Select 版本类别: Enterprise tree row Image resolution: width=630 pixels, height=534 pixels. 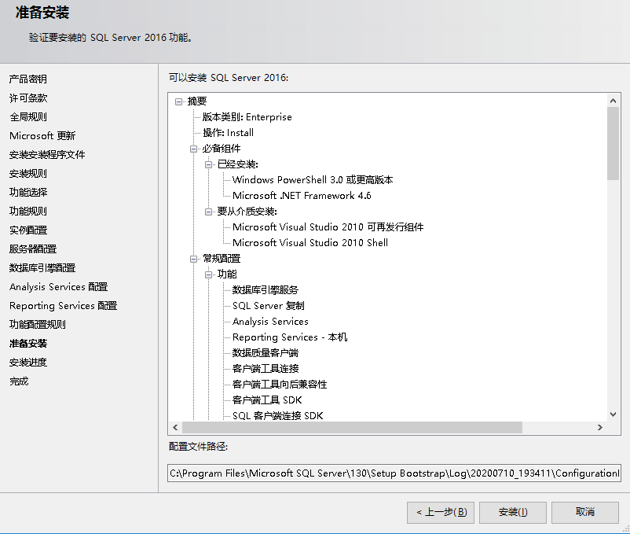[247, 117]
